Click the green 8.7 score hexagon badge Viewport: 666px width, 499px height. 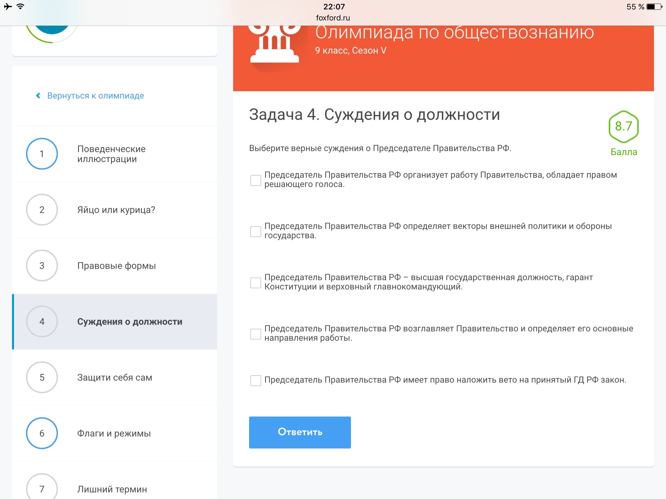tap(623, 127)
